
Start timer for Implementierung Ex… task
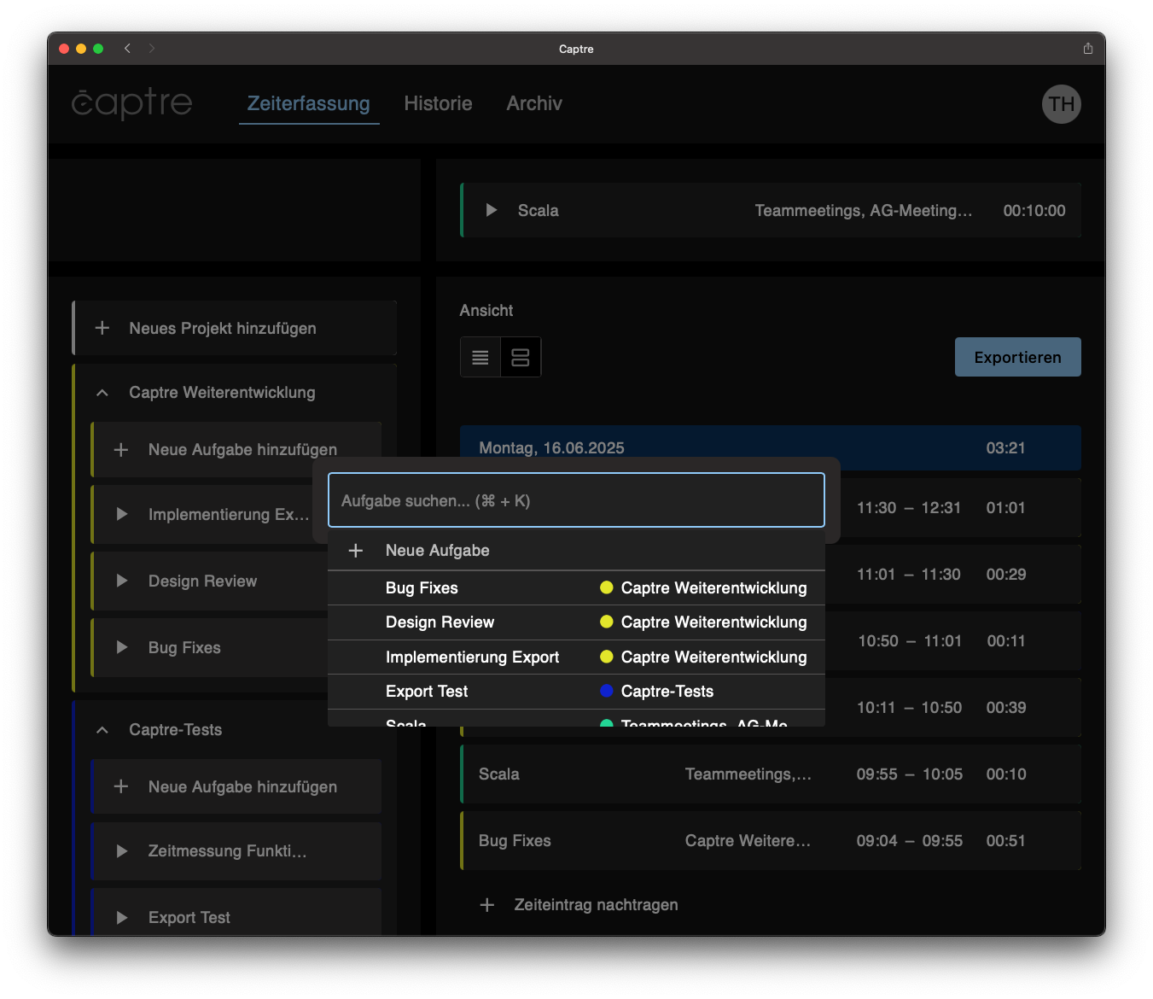click(x=122, y=514)
